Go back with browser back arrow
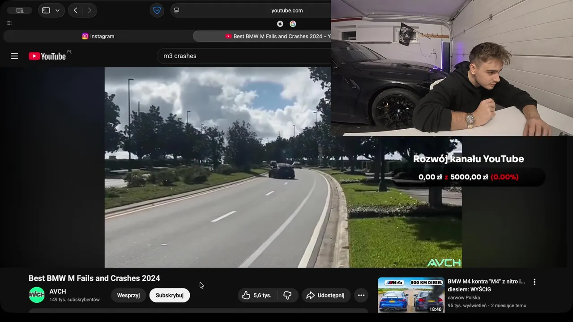Screen dimensions: 573x322 coord(75,10)
